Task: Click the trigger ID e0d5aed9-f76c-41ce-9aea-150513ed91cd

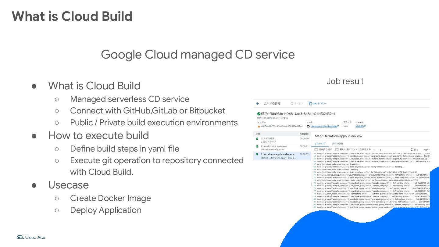Action: (x=282, y=126)
